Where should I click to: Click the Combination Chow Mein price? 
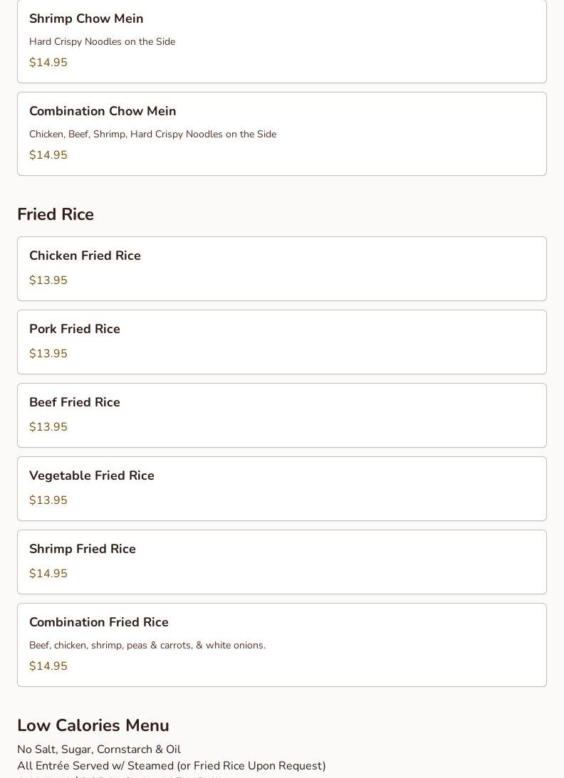pyautogui.click(x=48, y=155)
